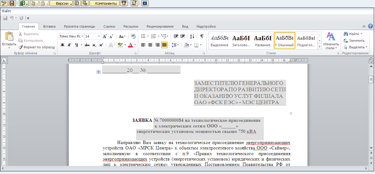The height and width of the screenshot is (174, 375).
Task: Open the font size dropdown
Action: click(x=99, y=36)
